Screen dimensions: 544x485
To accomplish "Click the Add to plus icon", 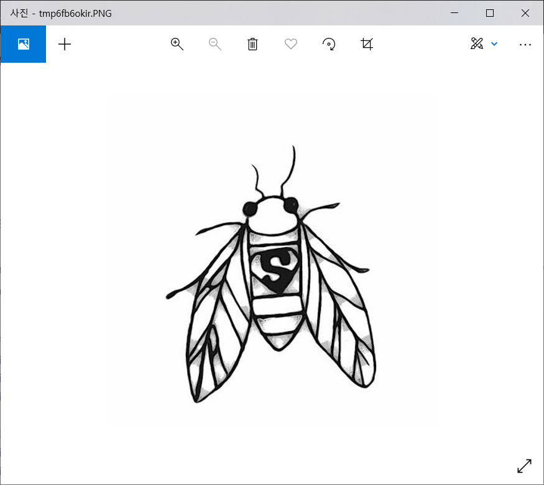I will [x=65, y=44].
